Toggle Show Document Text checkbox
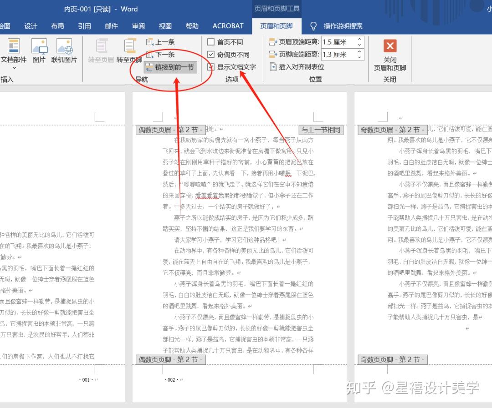Screen dimensions: 492x408 (x=211, y=67)
